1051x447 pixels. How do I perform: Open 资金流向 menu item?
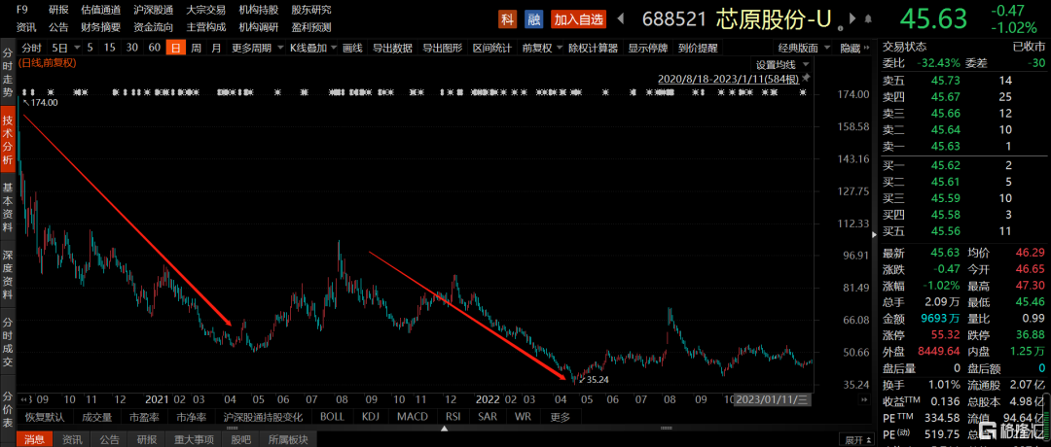(153, 27)
